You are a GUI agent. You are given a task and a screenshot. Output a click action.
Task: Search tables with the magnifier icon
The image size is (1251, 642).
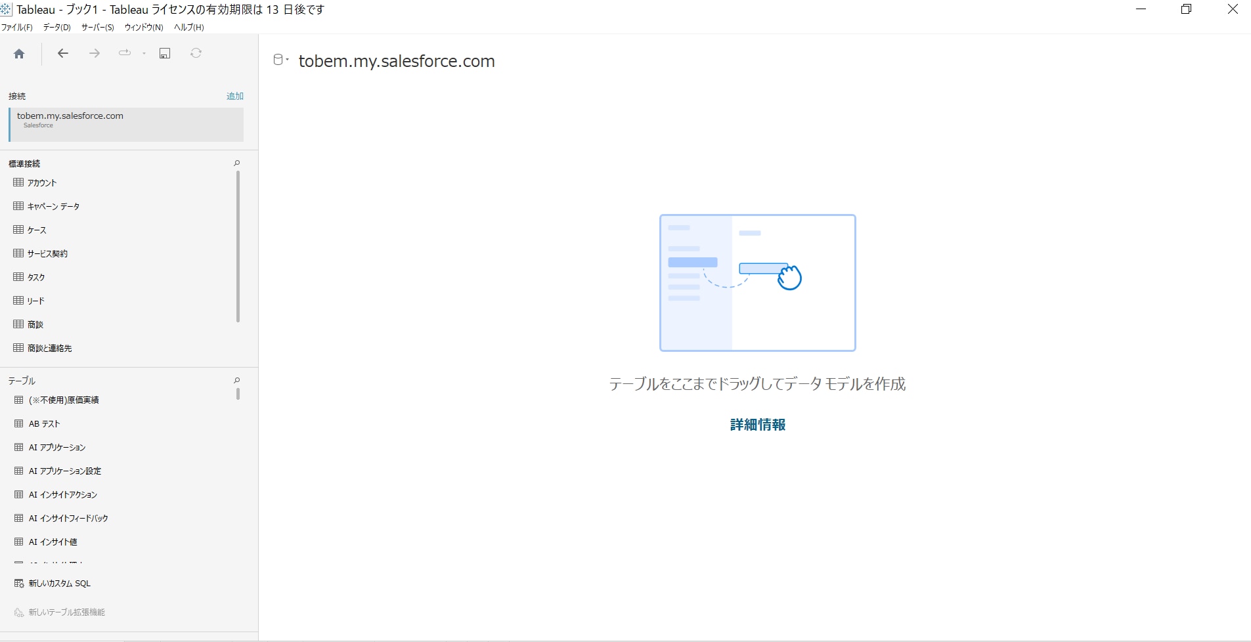[x=237, y=381]
